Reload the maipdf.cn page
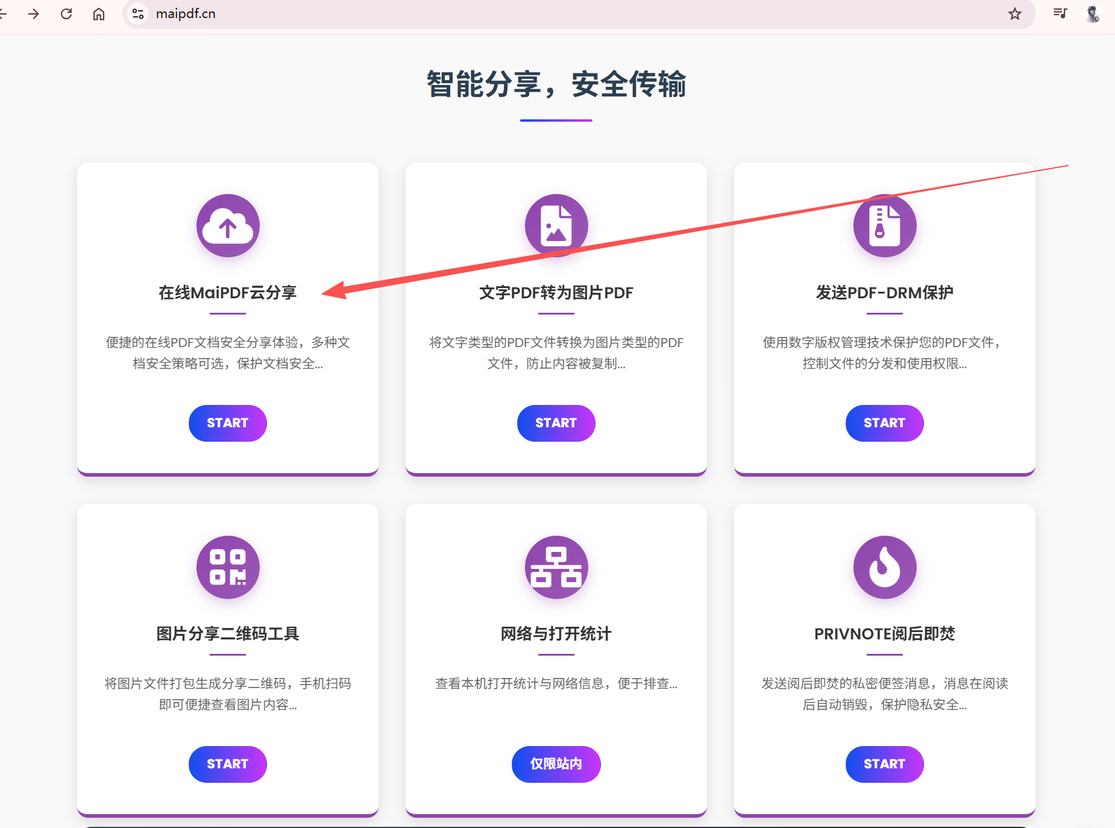 (x=67, y=13)
